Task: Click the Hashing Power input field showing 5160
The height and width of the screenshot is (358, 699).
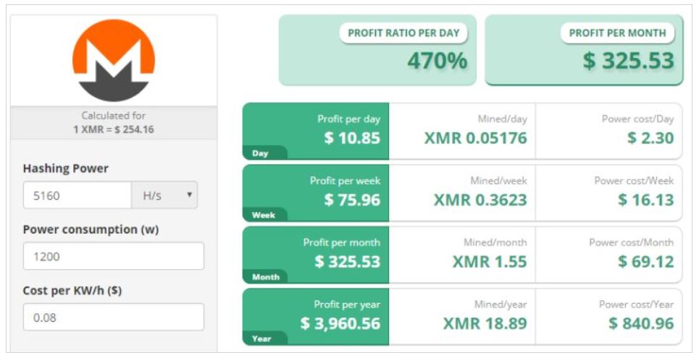Action: pos(78,195)
